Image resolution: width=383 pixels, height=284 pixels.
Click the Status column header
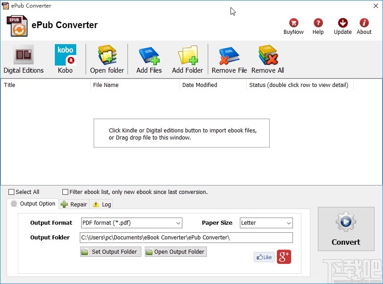tap(300, 85)
